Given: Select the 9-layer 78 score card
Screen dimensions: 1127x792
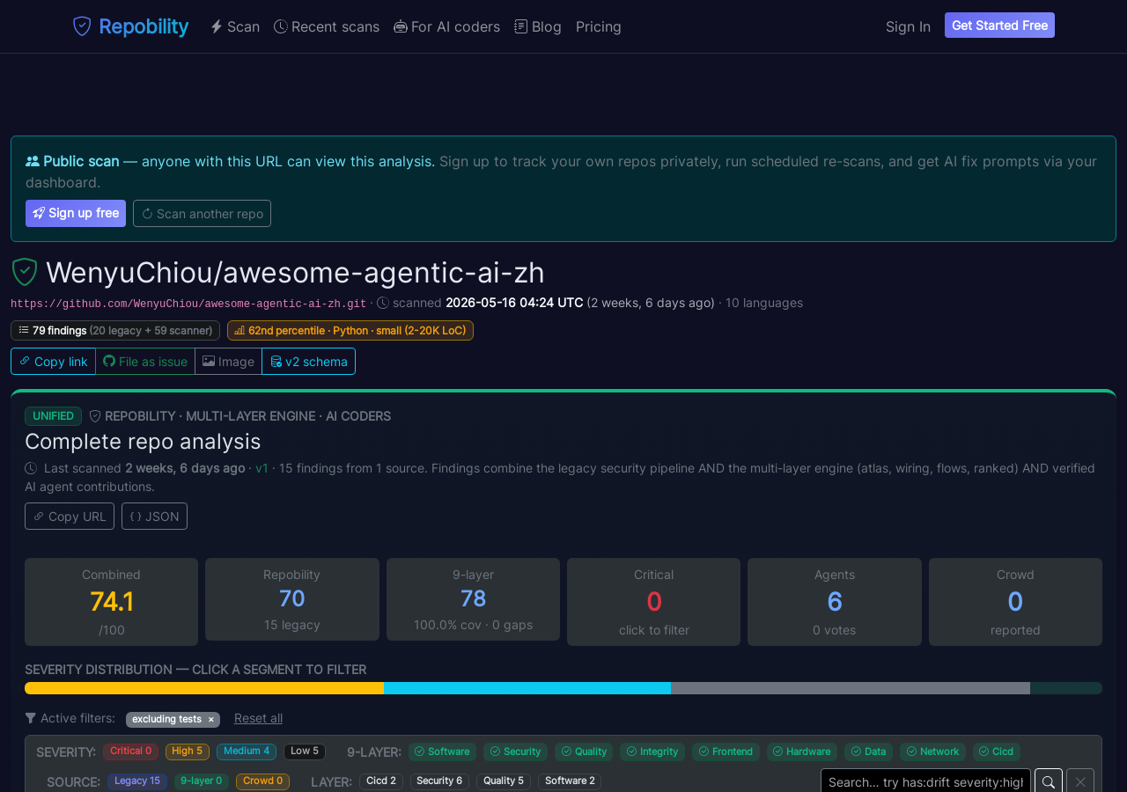Looking at the screenshot, I should (473, 599).
